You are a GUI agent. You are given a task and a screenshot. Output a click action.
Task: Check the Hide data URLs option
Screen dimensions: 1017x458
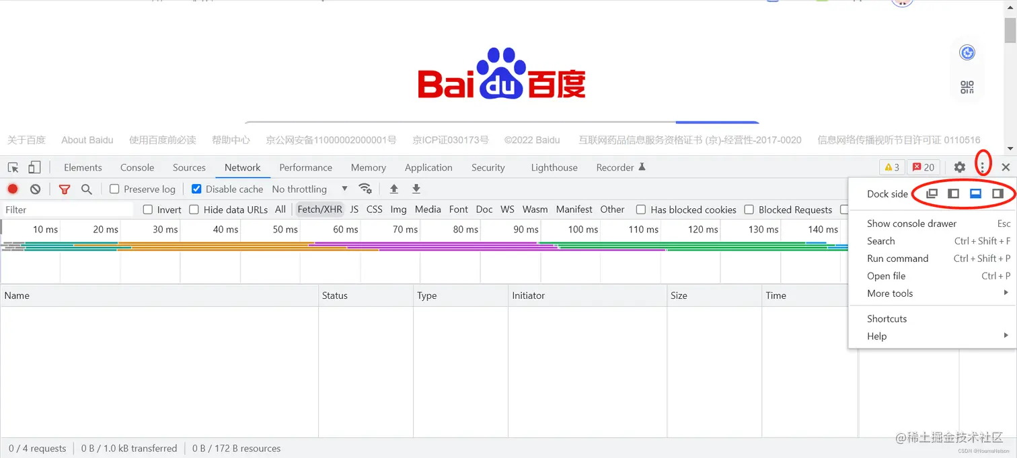[194, 210]
